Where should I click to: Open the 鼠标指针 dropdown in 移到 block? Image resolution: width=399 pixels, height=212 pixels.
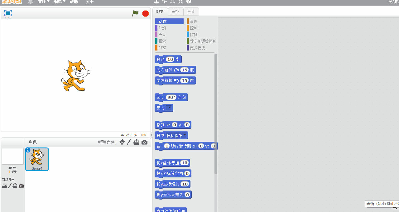(176, 135)
